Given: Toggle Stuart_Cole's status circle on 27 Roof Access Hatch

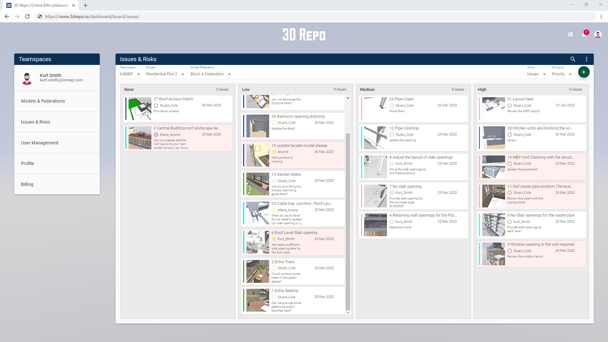Looking at the screenshot, I should 155,105.
